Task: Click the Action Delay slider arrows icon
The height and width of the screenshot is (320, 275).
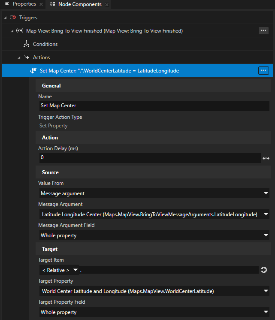Action: pos(266,158)
